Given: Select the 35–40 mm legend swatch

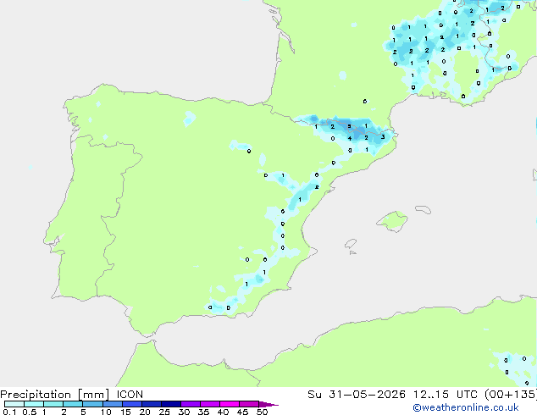Looking at the screenshot, I should coord(210,404).
